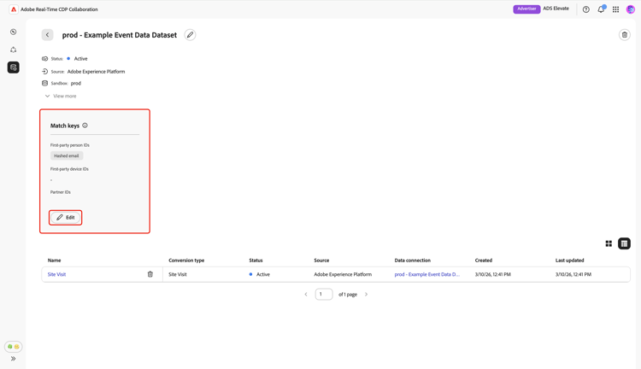Delete the Site Visit row with its trash icon
Image resolution: width=641 pixels, height=369 pixels.
click(x=150, y=274)
